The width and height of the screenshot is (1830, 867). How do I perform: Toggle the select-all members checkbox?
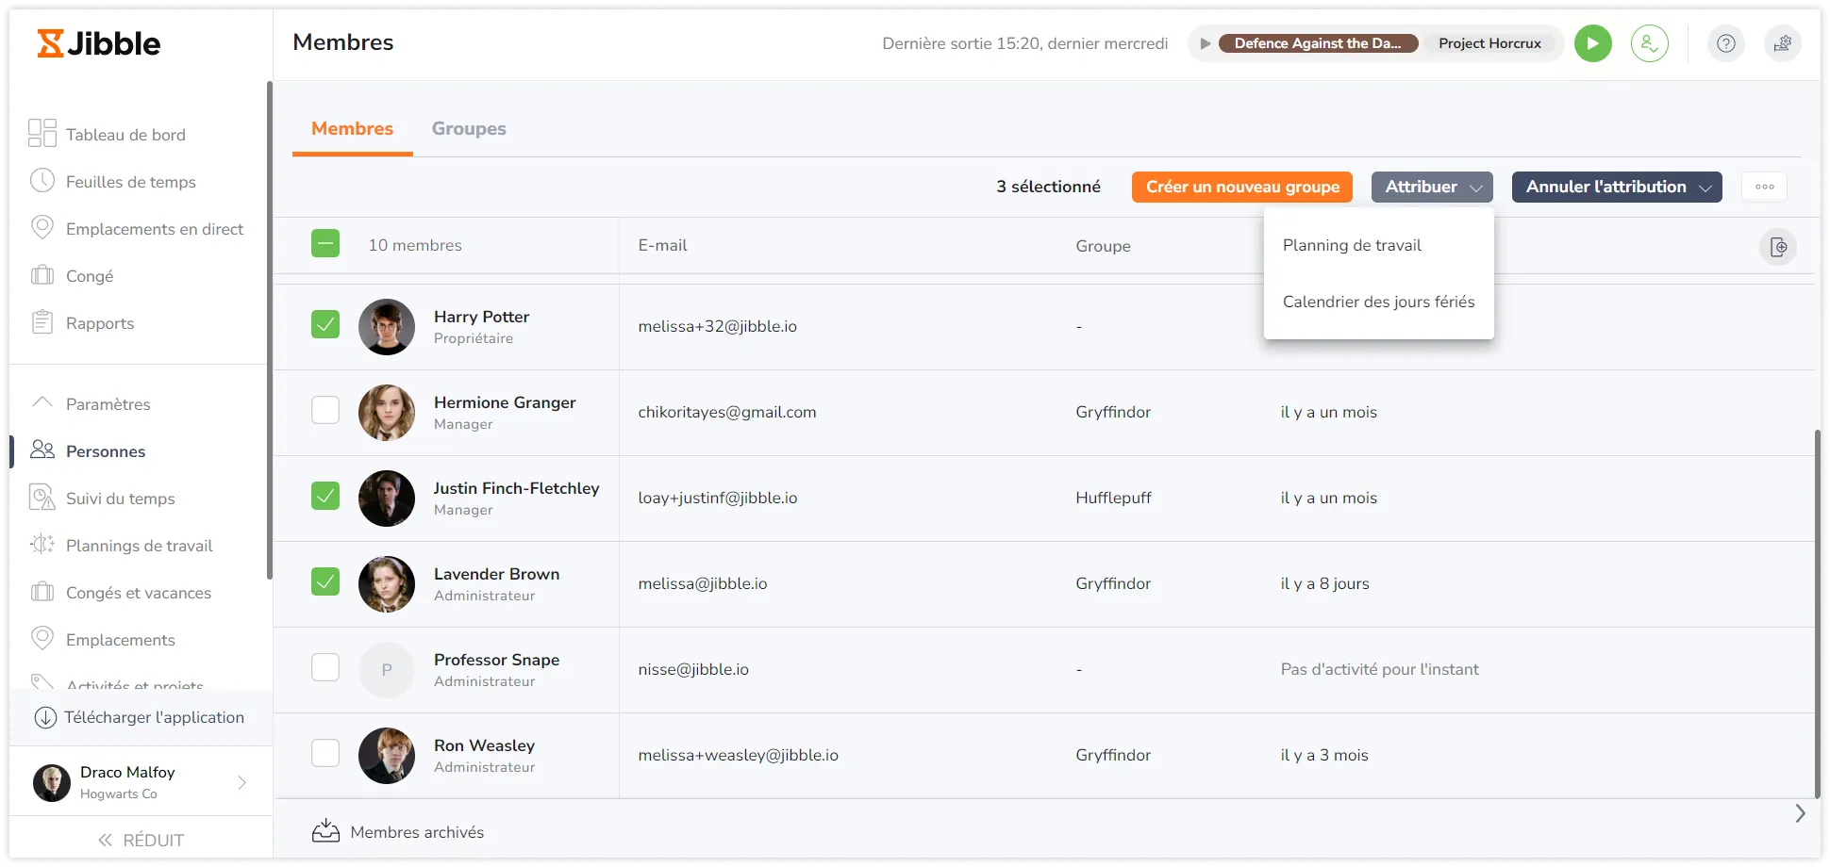(x=325, y=244)
